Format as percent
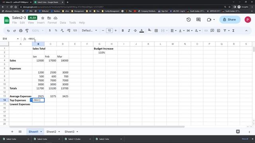 coord(56,31)
